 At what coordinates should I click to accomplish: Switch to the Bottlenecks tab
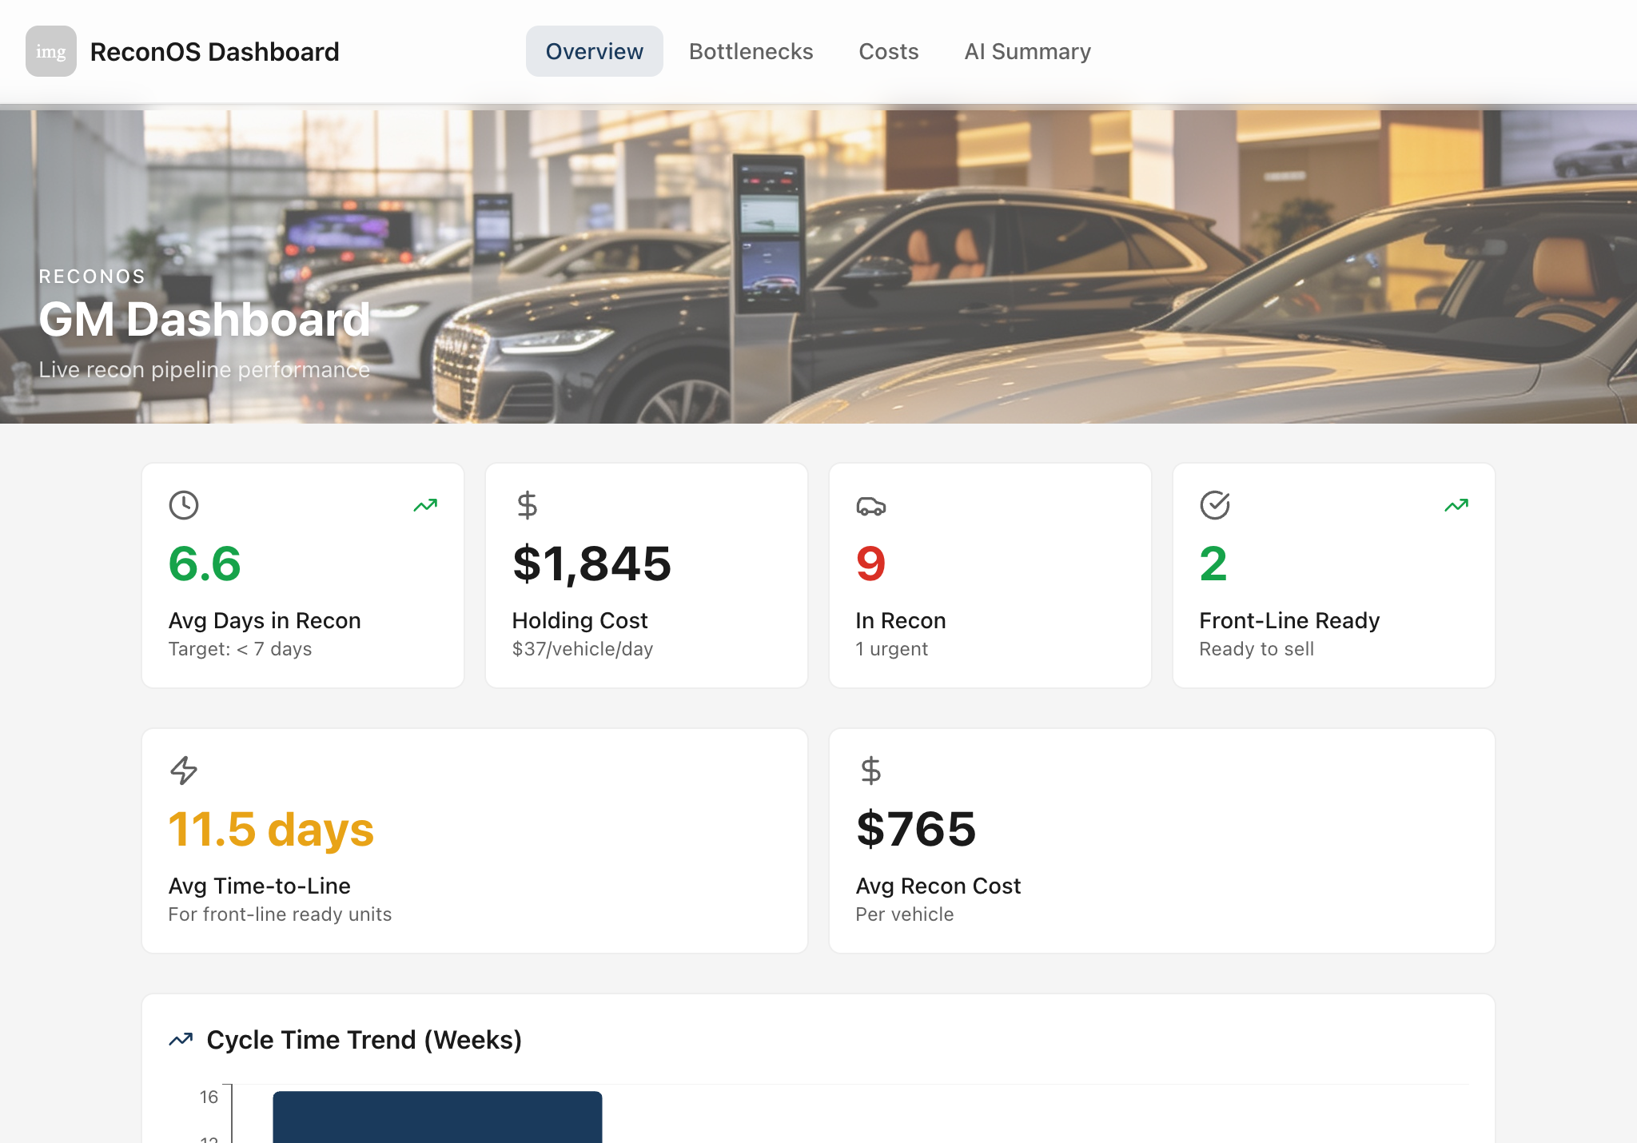tap(751, 51)
